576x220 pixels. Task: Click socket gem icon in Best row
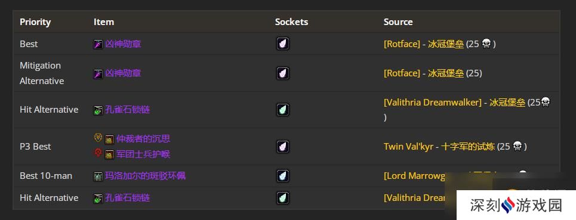click(x=282, y=44)
